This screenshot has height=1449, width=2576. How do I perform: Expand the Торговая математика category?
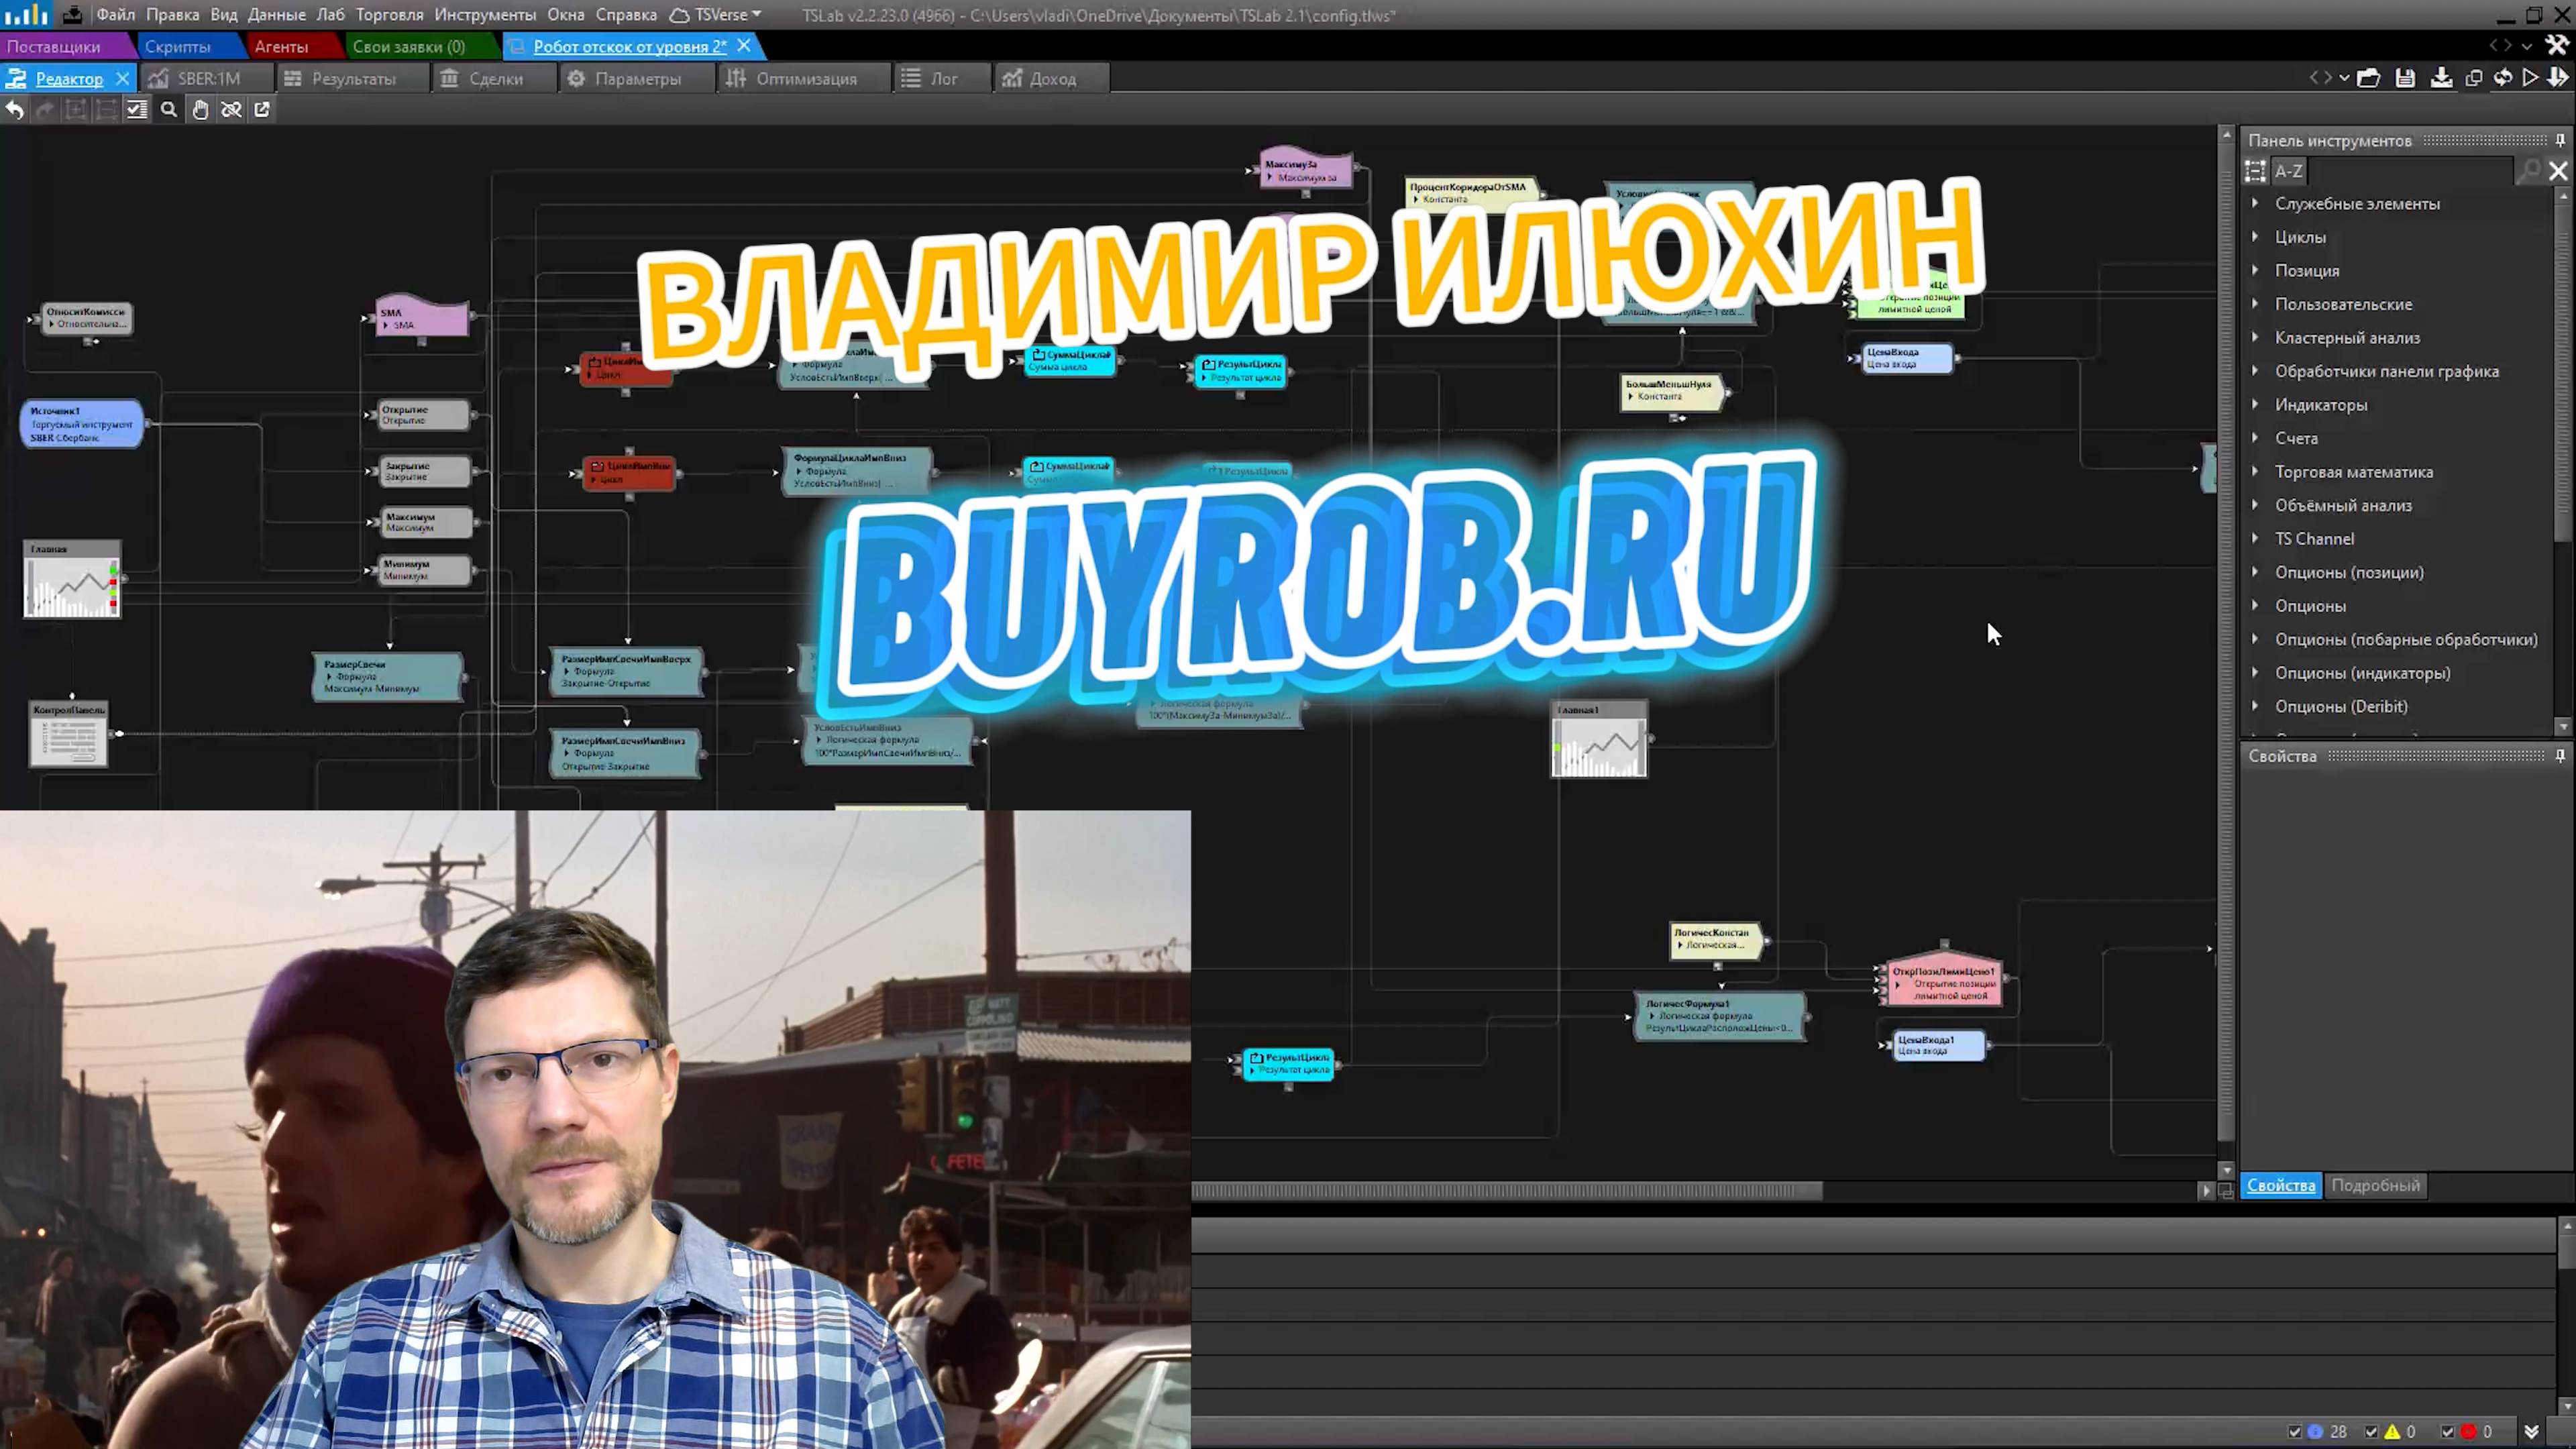click(2255, 472)
